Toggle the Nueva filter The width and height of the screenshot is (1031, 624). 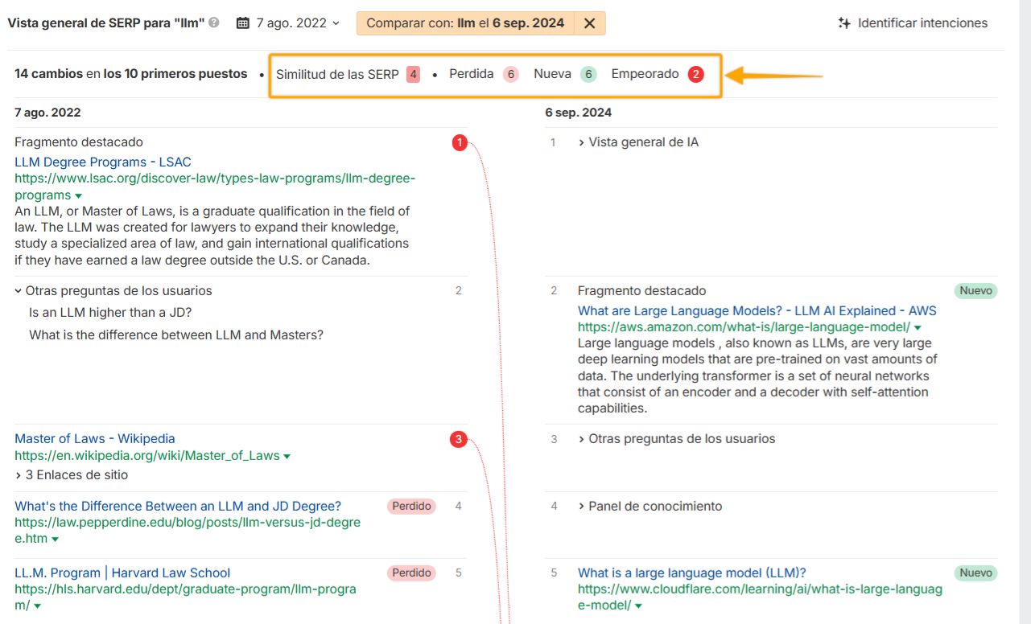pyautogui.click(x=556, y=73)
